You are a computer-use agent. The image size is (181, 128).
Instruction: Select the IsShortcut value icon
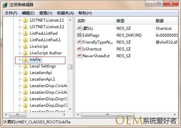79,49
